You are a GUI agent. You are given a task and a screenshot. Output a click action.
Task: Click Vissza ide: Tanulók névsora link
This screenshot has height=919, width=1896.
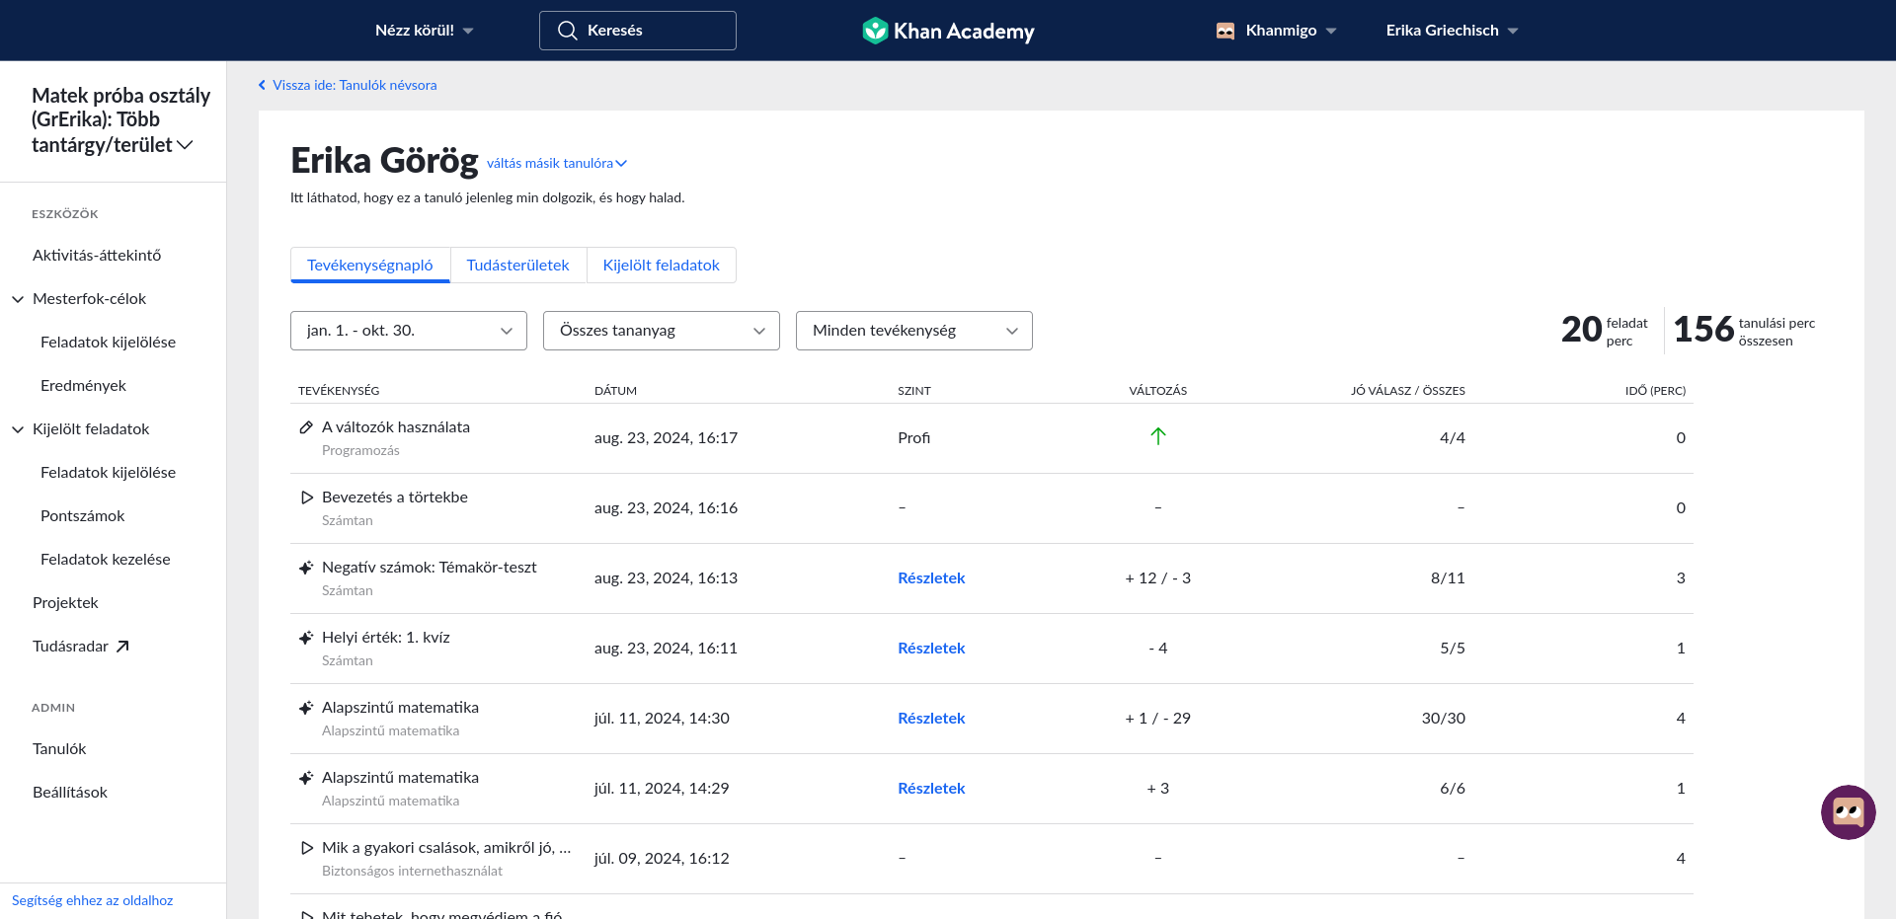pos(355,85)
